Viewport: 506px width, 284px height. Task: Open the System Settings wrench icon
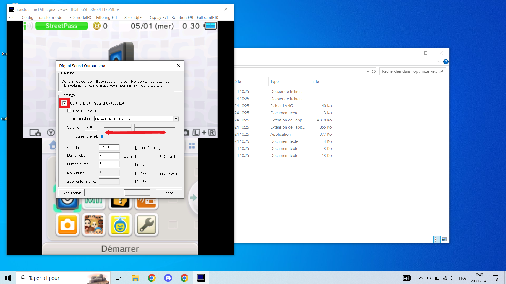(147, 225)
